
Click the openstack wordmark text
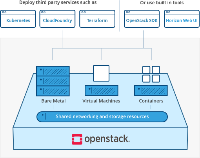(x=107, y=139)
